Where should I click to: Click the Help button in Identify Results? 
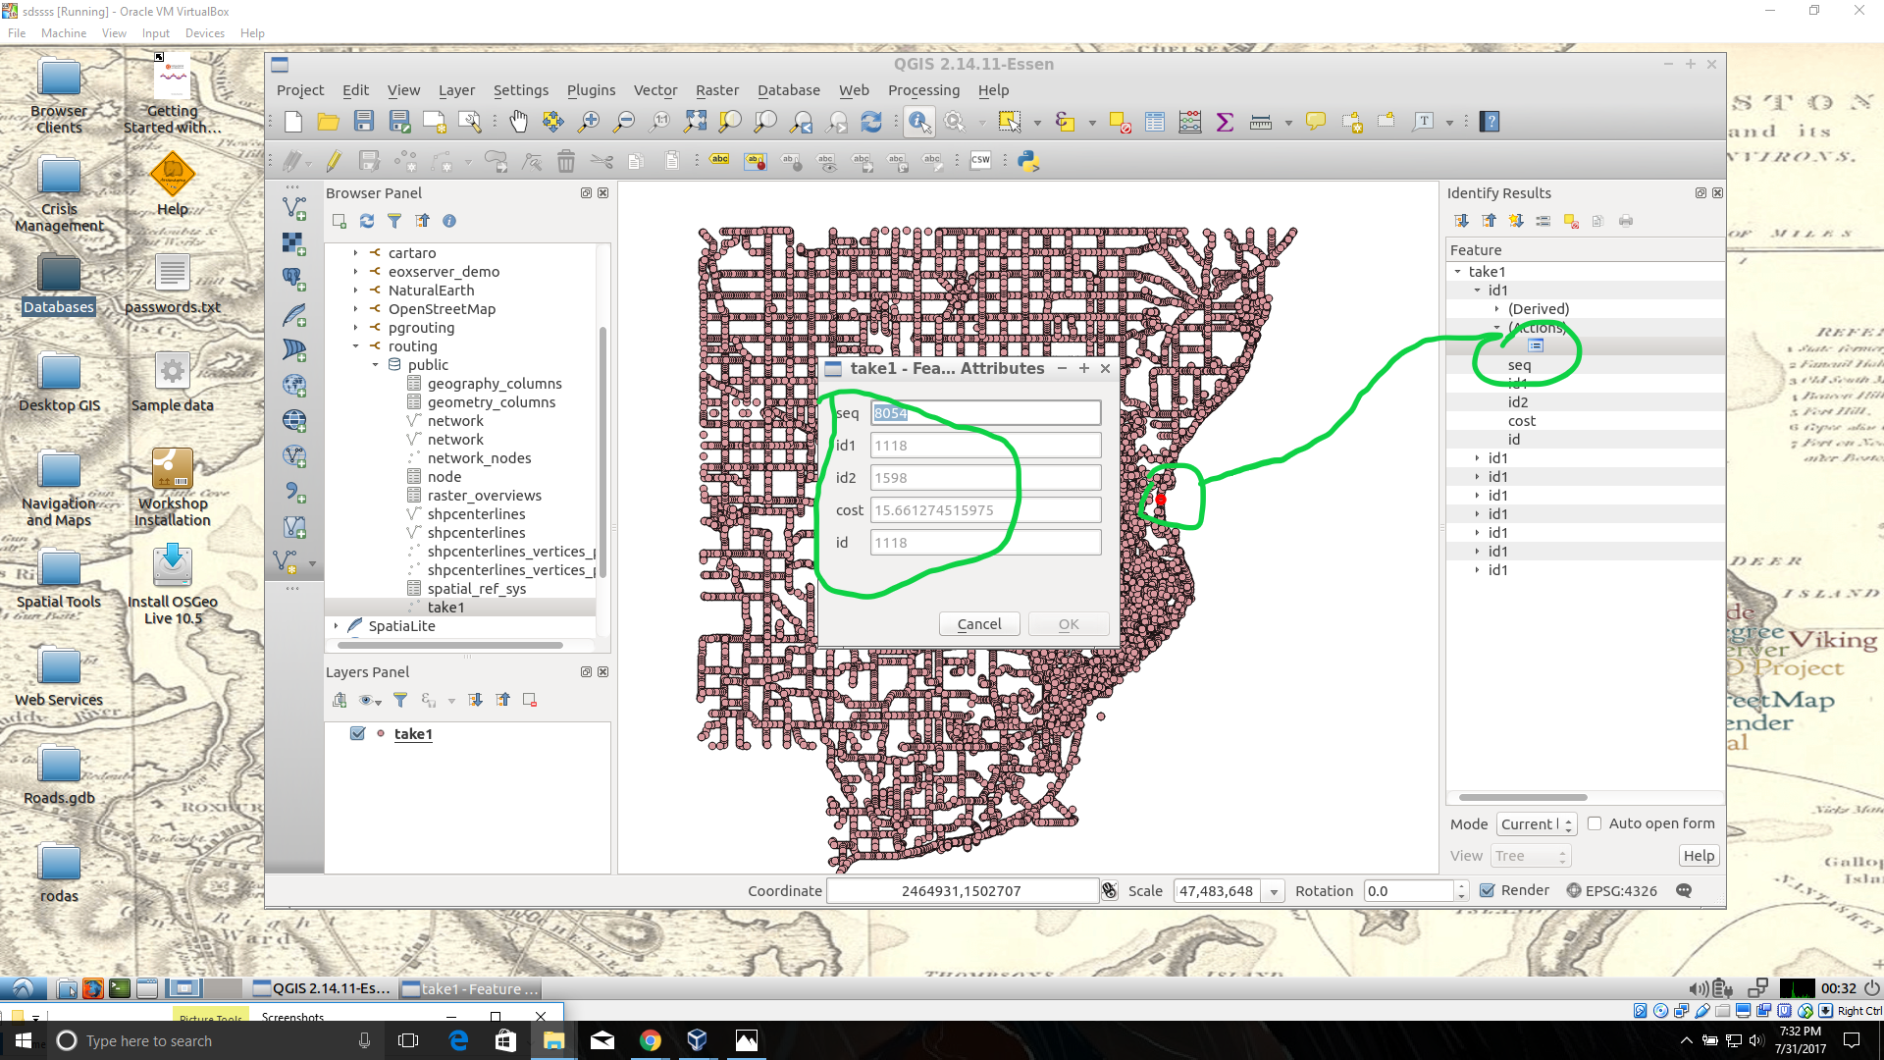coord(1699,856)
